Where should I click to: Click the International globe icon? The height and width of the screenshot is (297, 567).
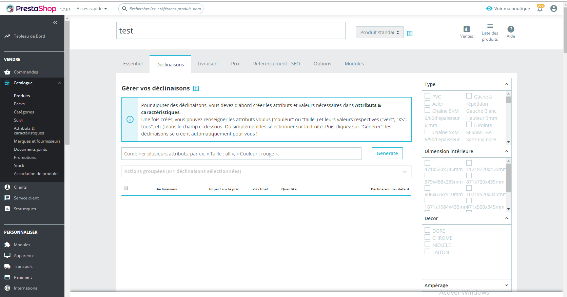[7, 288]
